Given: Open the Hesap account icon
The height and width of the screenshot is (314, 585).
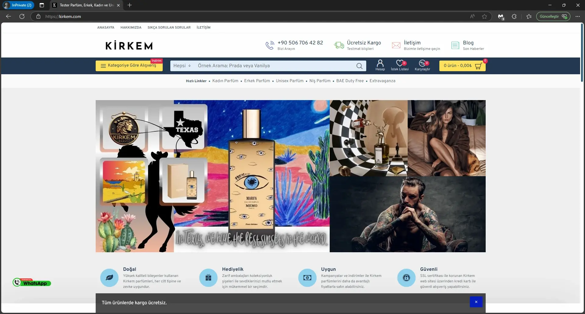Looking at the screenshot, I should point(380,63).
